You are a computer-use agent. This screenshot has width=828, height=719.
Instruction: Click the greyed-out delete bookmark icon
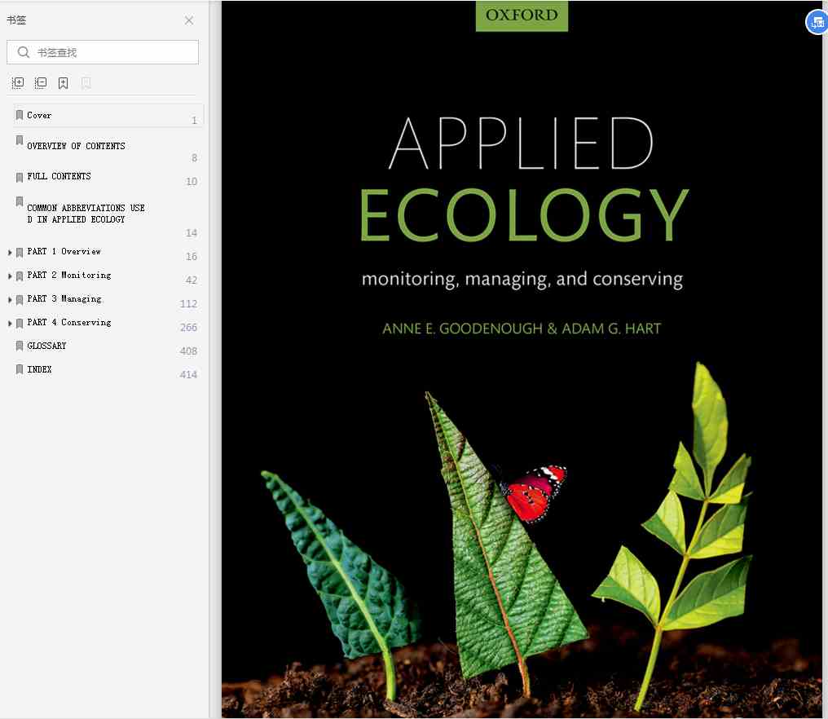click(86, 83)
